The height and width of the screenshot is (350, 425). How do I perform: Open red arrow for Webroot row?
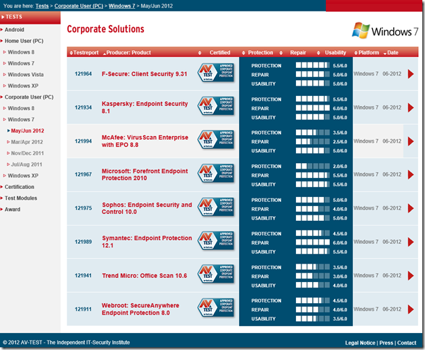point(411,309)
